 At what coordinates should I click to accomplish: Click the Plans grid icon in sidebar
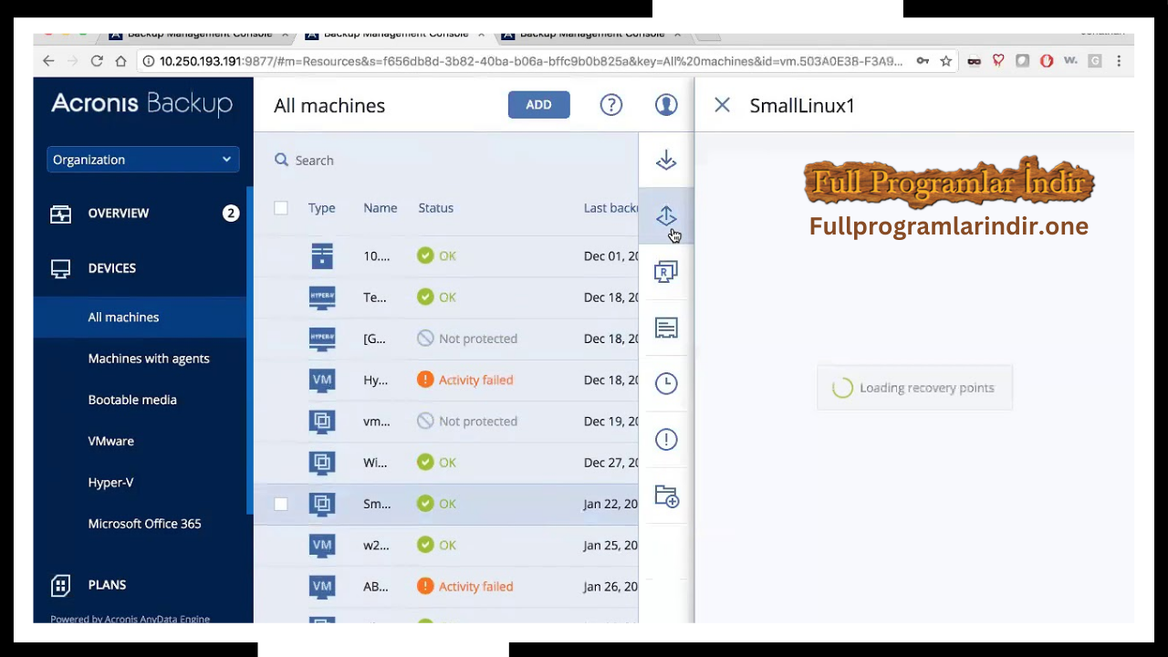pos(60,585)
